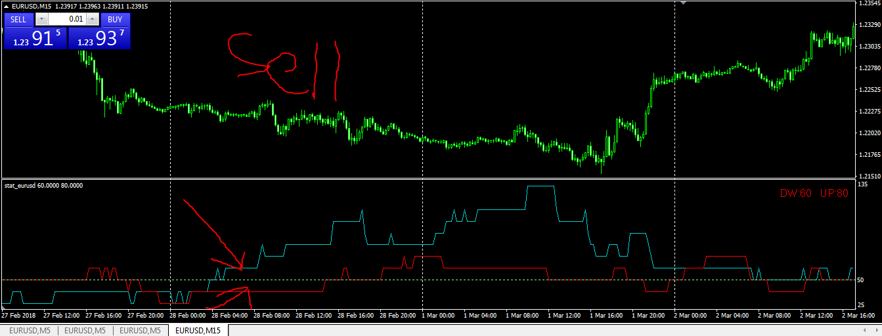The width and height of the screenshot is (882, 336).
Task: Click the SELL one-click trading button
Action: [18, 20]
